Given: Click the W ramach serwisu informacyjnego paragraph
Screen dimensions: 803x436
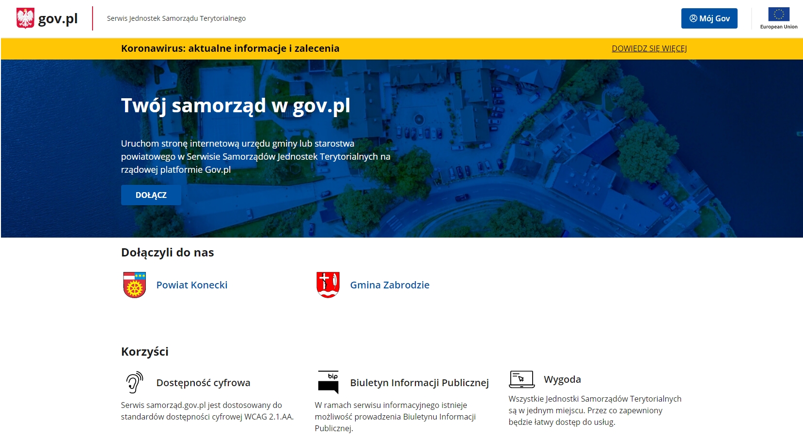Looking at the screenshot, I should coord(395,417).
